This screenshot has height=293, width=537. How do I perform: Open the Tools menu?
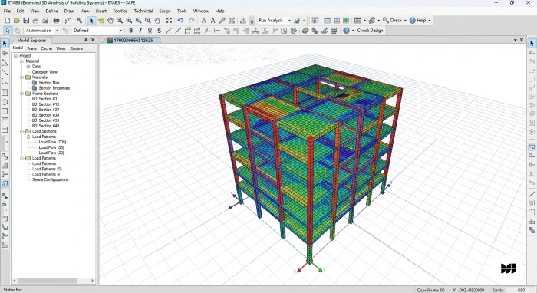click(183, 11)
